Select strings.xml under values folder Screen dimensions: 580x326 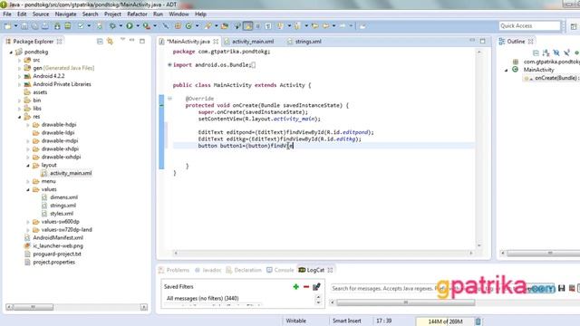tap(63, 206)
